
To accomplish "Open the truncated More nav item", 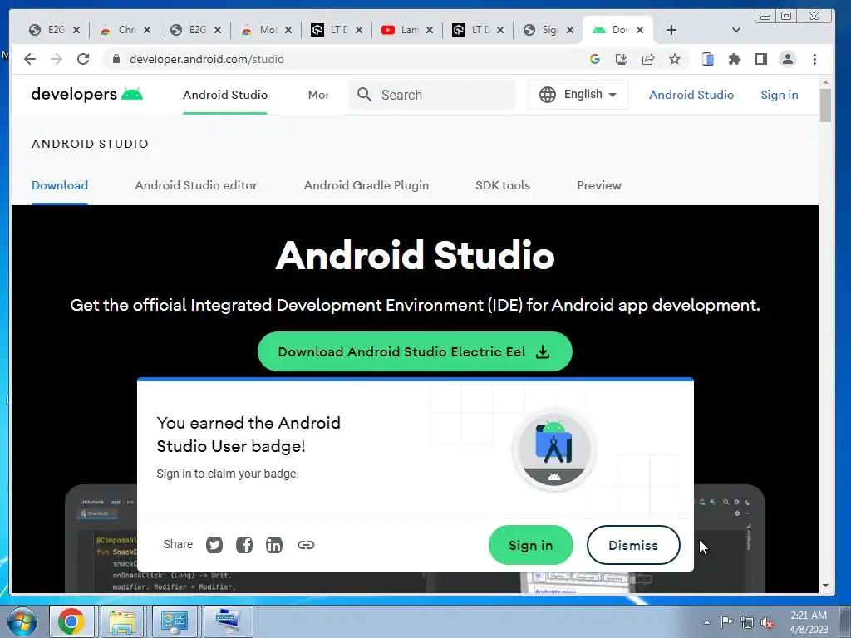I will click(x=318, y=95).
